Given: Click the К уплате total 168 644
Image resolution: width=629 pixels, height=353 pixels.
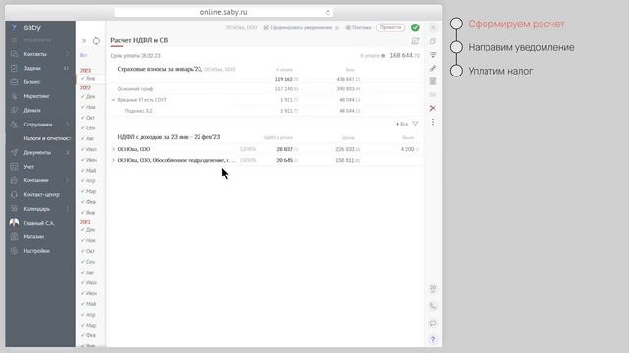Looking at the screenshot, I should 404,55.
